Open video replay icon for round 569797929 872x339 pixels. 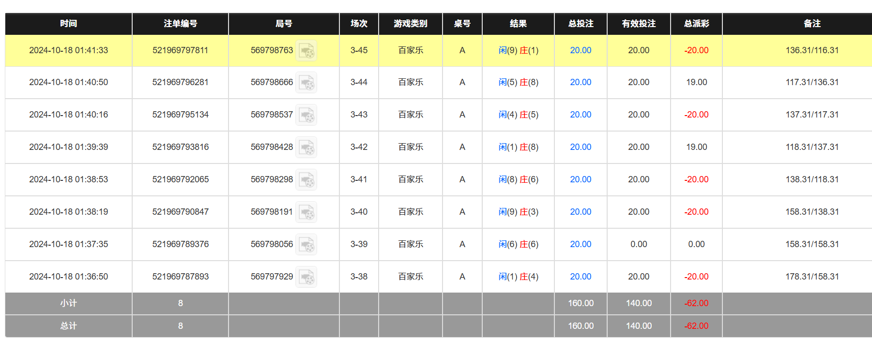point(306,277)
